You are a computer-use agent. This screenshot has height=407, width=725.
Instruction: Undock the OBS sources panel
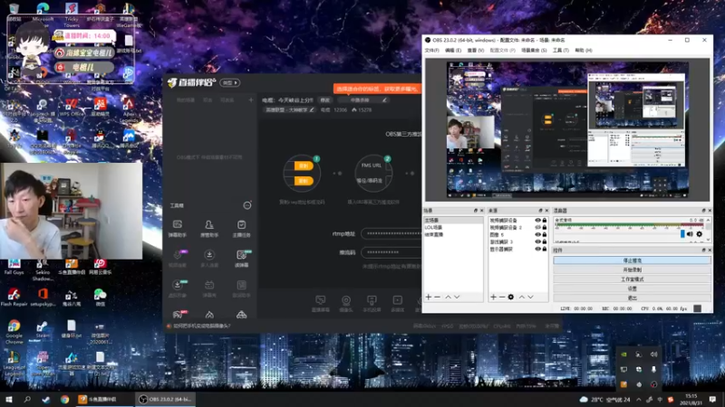[540, 211]
